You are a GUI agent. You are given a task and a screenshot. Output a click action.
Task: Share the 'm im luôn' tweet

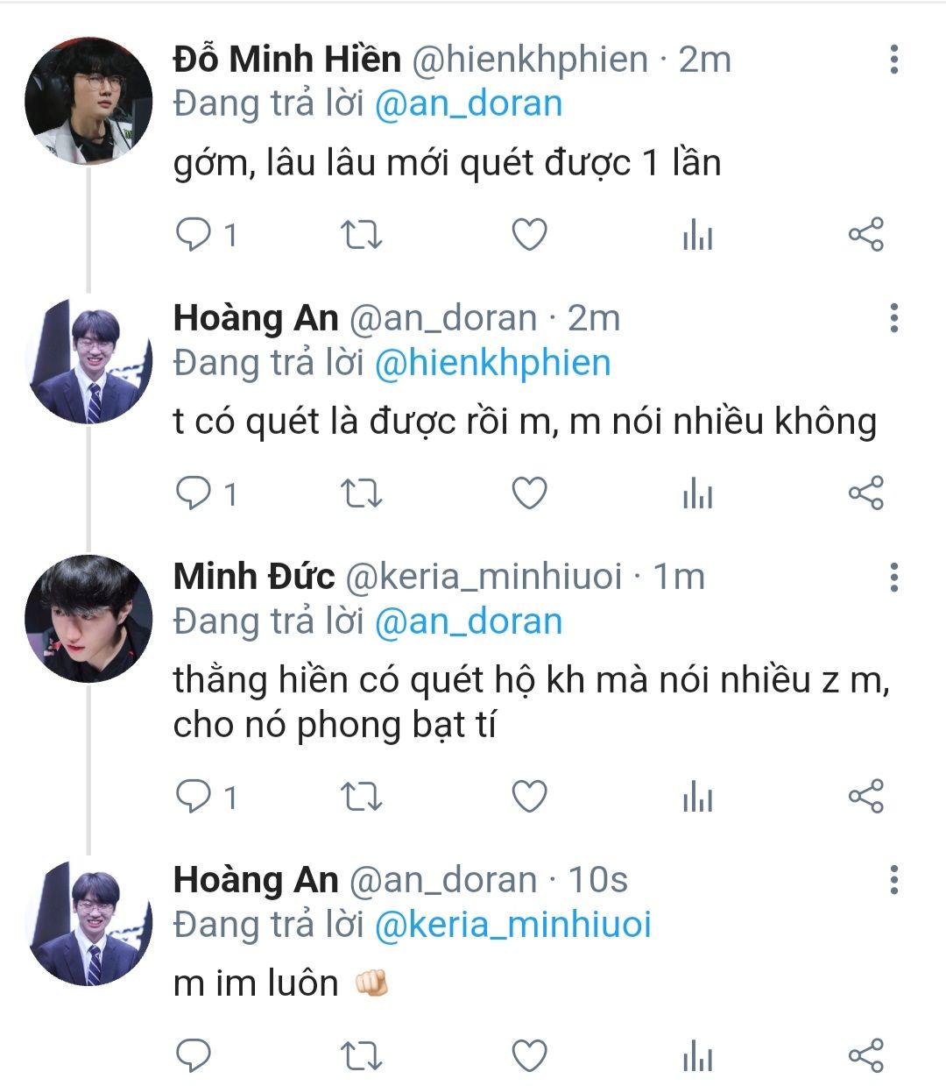tap(865, 1055)
